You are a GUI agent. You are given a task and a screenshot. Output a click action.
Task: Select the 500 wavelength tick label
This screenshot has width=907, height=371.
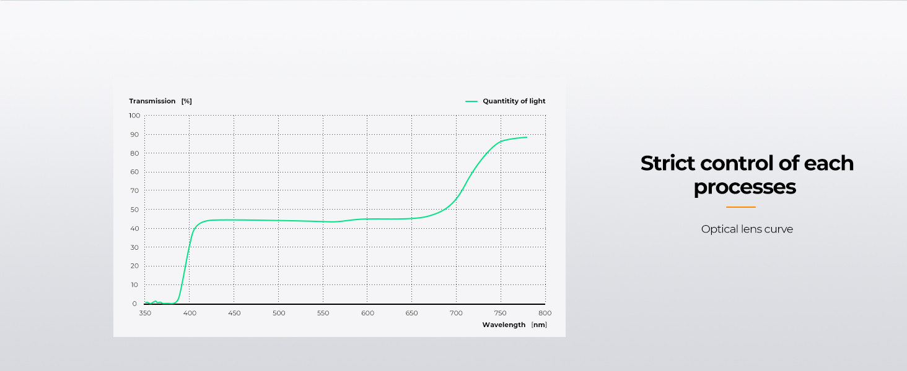click(279, 313)
